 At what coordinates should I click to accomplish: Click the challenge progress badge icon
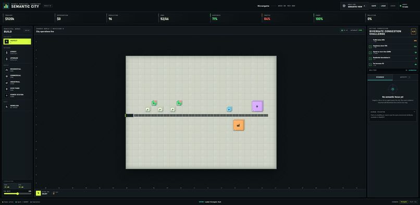[x=414, y=32]
